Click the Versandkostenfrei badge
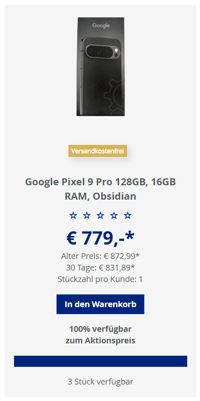The image size is (200, 401). click(x=98, y=151)
